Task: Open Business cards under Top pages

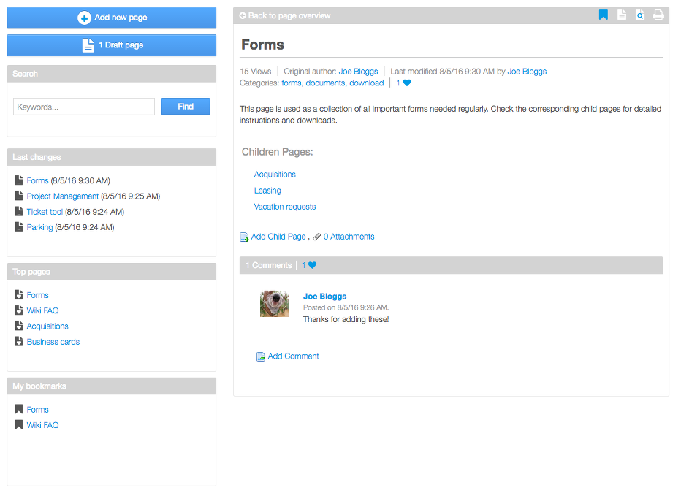Action: 53,342
